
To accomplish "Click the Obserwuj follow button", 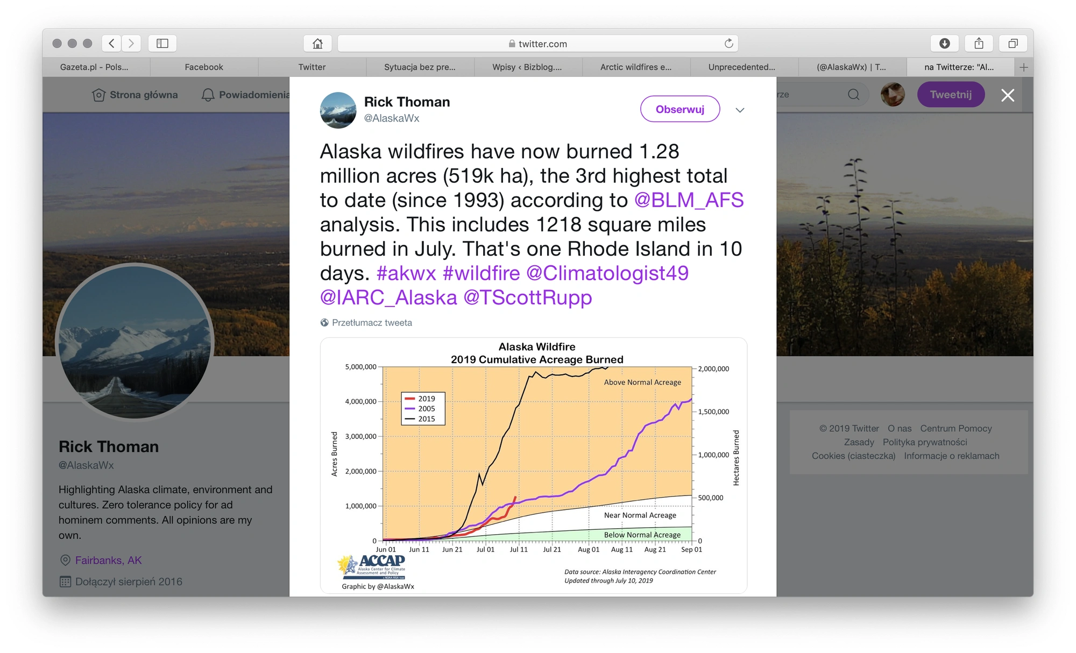I will (x=680, y=109).
